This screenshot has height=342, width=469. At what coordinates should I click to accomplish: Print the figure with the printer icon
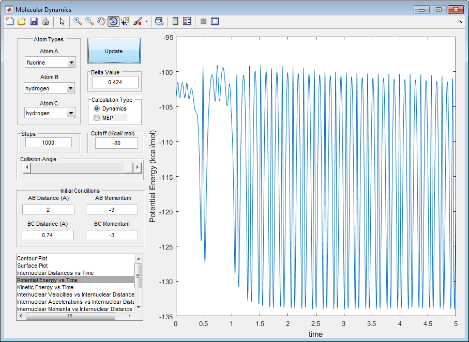[x=46, y=22]
